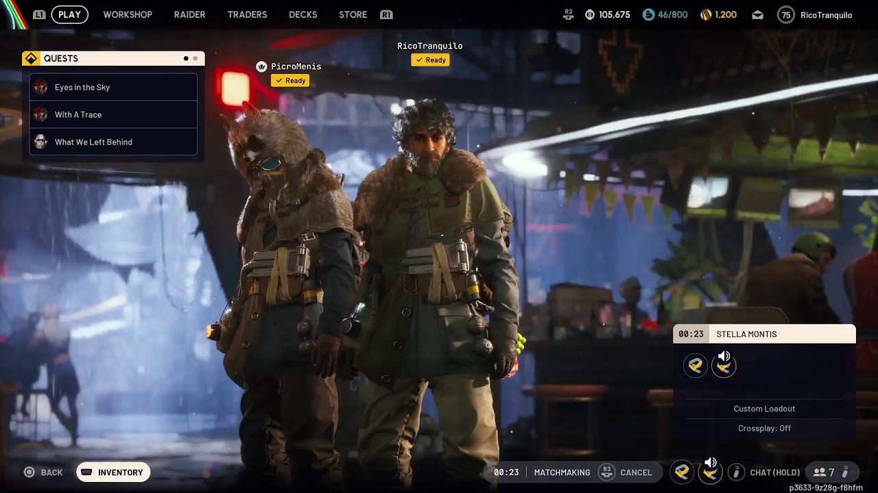Open the STORE tab
Screen dimensions: 878x493
pyautogui.click(x=353, y=14)
